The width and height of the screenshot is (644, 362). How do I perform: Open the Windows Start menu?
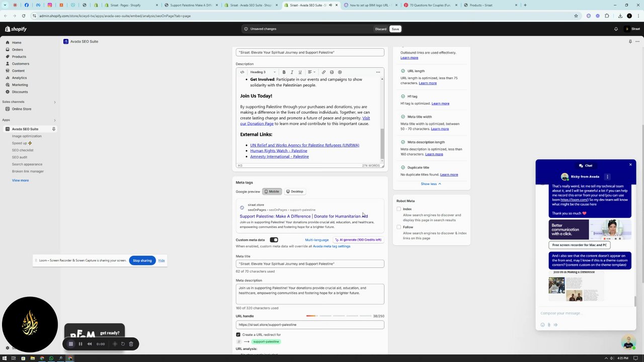(6, 358)
